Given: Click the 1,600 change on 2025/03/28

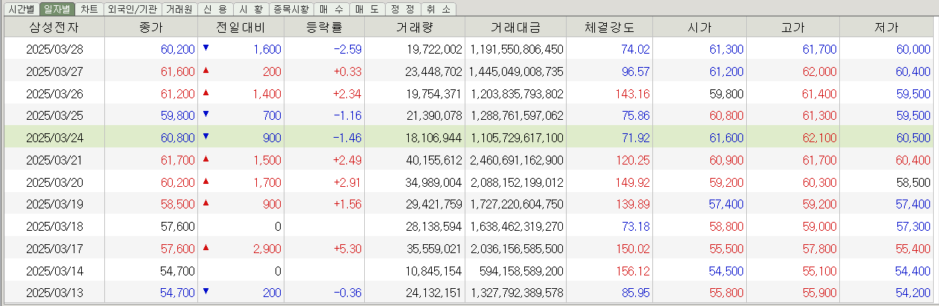Looking at the screenshot, I should [267, 49].
